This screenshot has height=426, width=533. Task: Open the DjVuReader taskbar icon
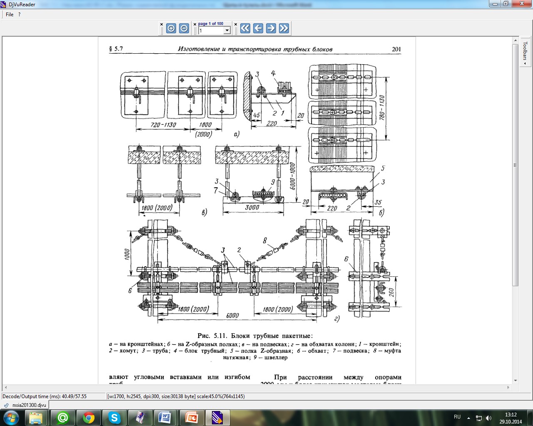tap(217, 417)
